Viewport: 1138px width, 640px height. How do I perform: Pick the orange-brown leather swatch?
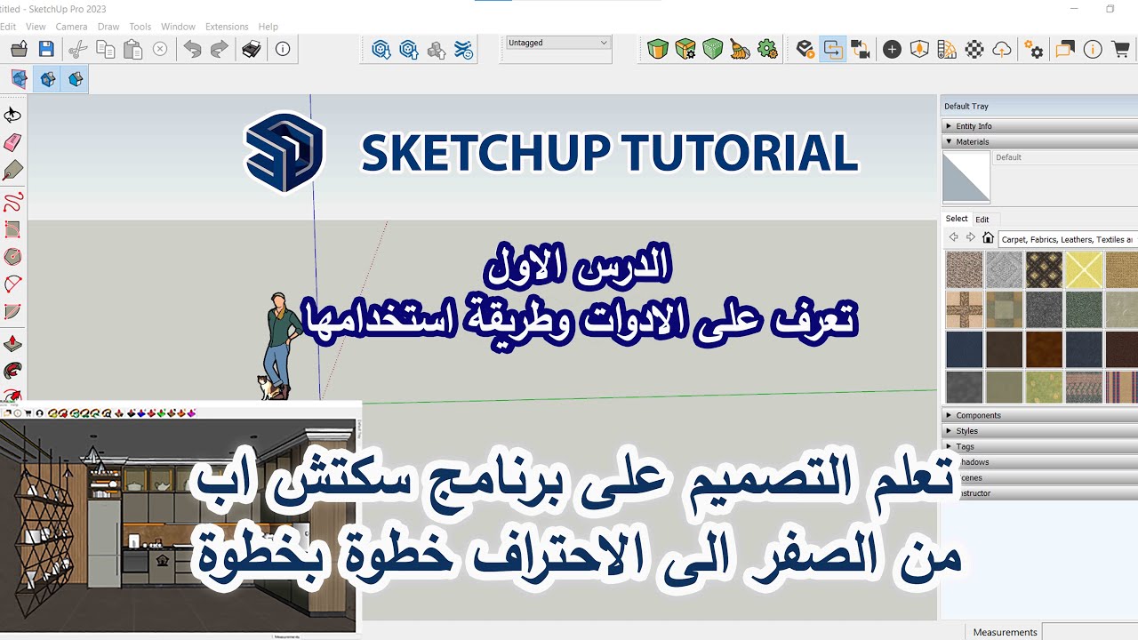point(1044,349)
